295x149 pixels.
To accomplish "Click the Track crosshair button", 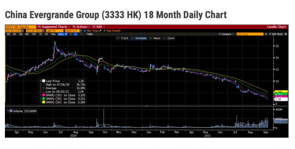I will click(123, 38).
